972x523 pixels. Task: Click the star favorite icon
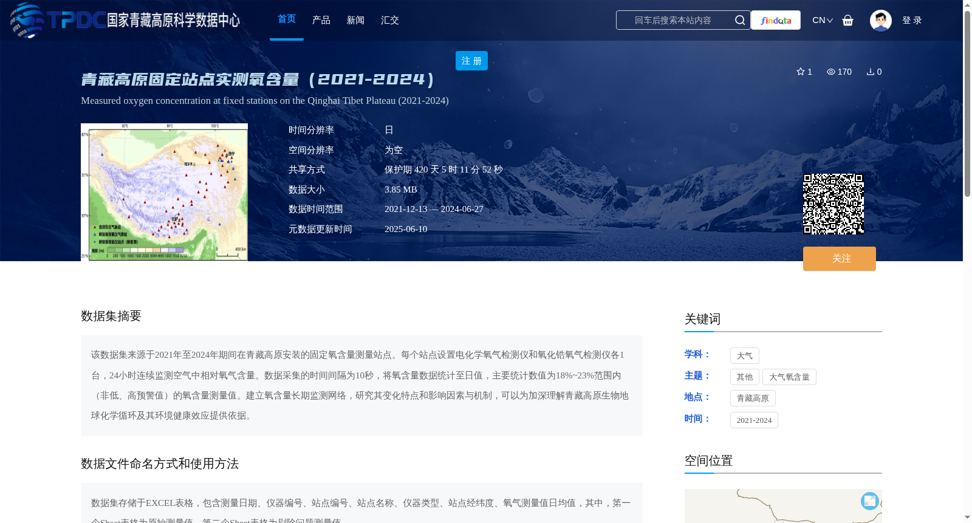[800, 72]
